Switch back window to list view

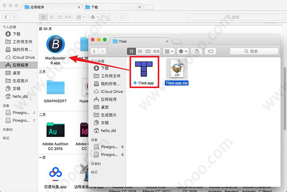(51, 17)
